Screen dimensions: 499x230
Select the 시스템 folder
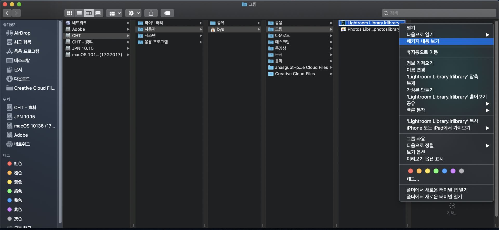(169, 36)
